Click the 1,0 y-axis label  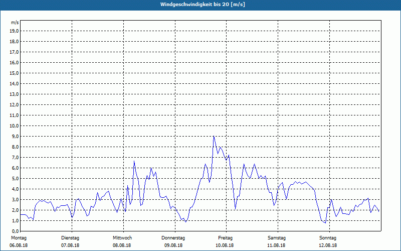(x=15, y=220)
